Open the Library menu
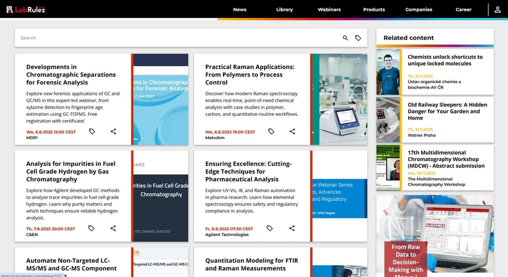The height and width of the screenshot is (277, 508). click(x=285, y=10)
